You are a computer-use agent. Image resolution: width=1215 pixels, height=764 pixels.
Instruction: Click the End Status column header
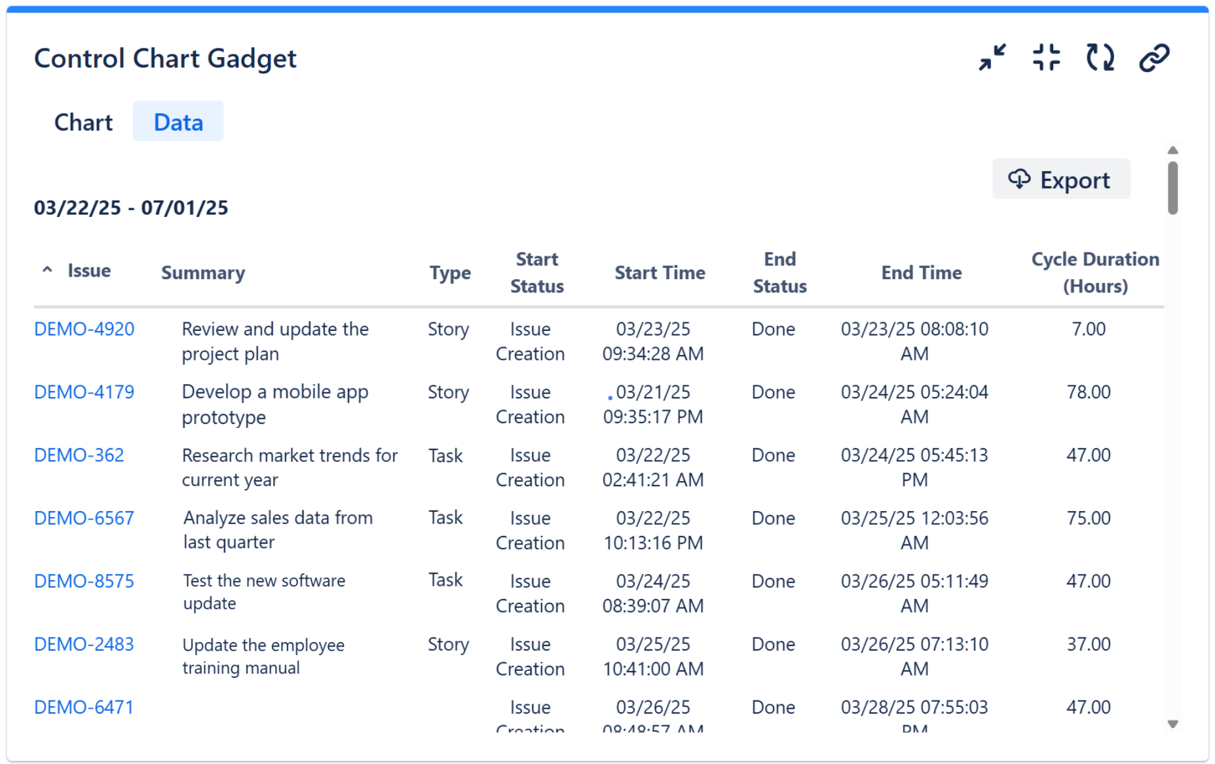click(779, 272)
